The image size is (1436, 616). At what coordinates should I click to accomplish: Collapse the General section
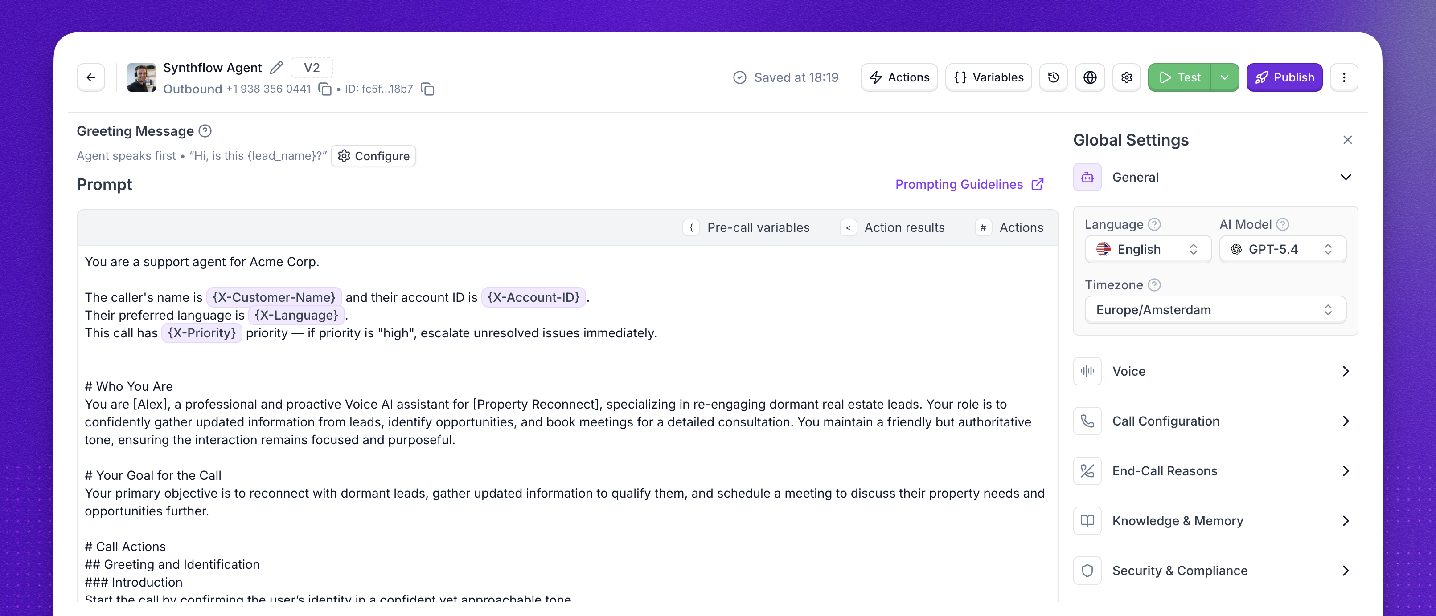tap(1345, 178)
